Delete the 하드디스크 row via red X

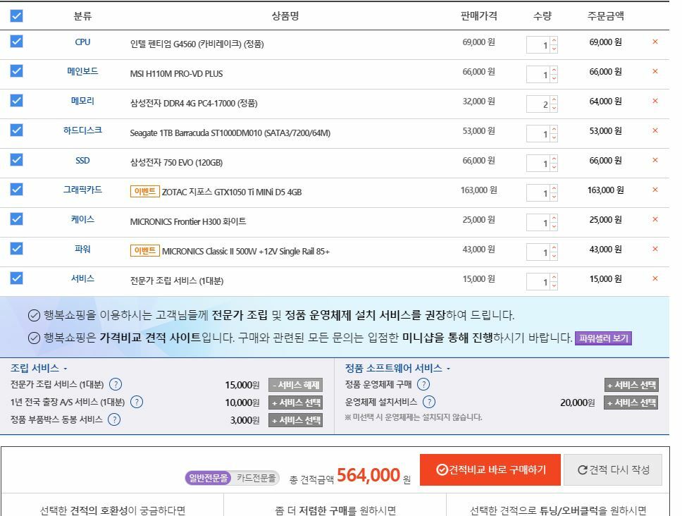[655, 130]
